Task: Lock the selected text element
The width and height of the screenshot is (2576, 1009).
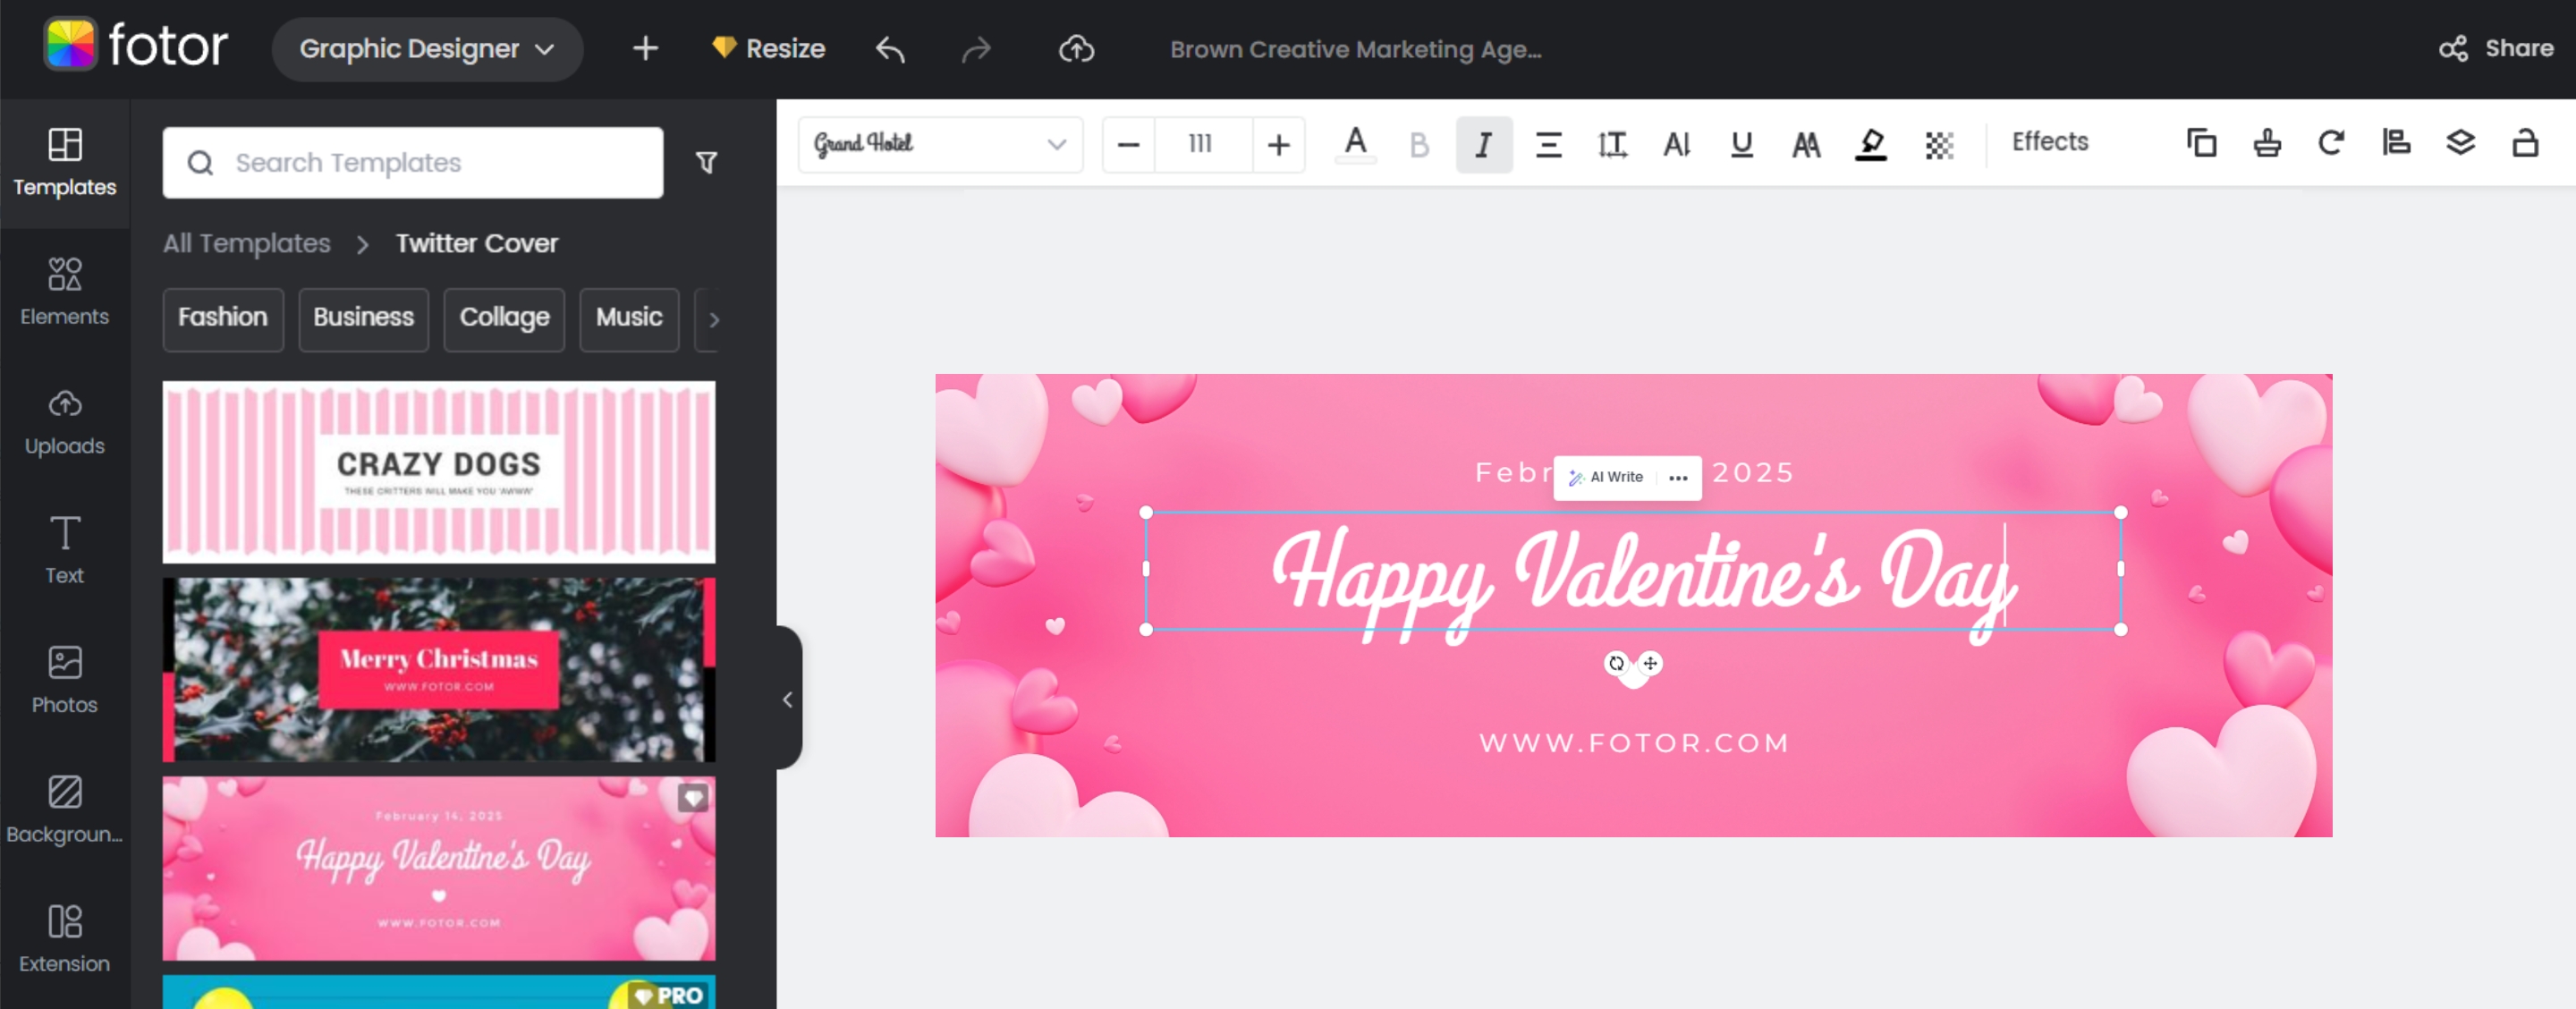Action: point(2525,143)
